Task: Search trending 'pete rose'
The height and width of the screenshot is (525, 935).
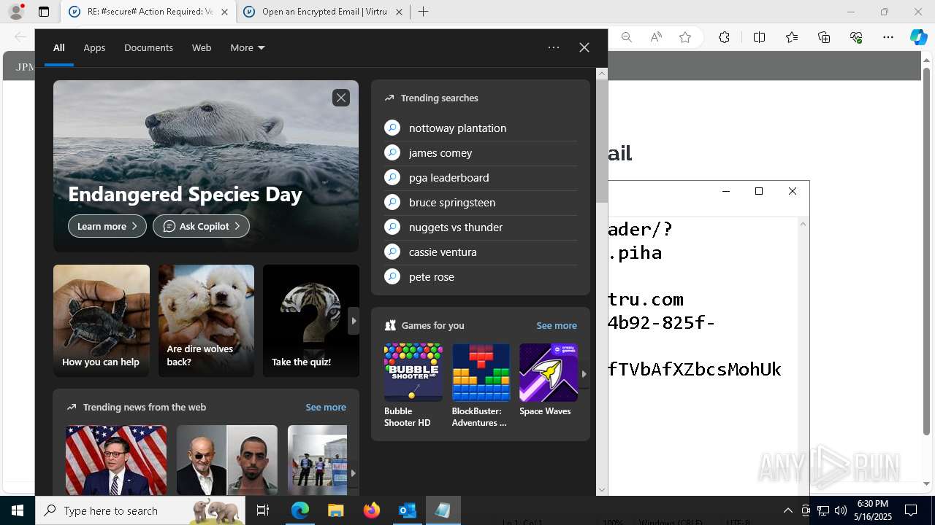Action: coord(481,276)
